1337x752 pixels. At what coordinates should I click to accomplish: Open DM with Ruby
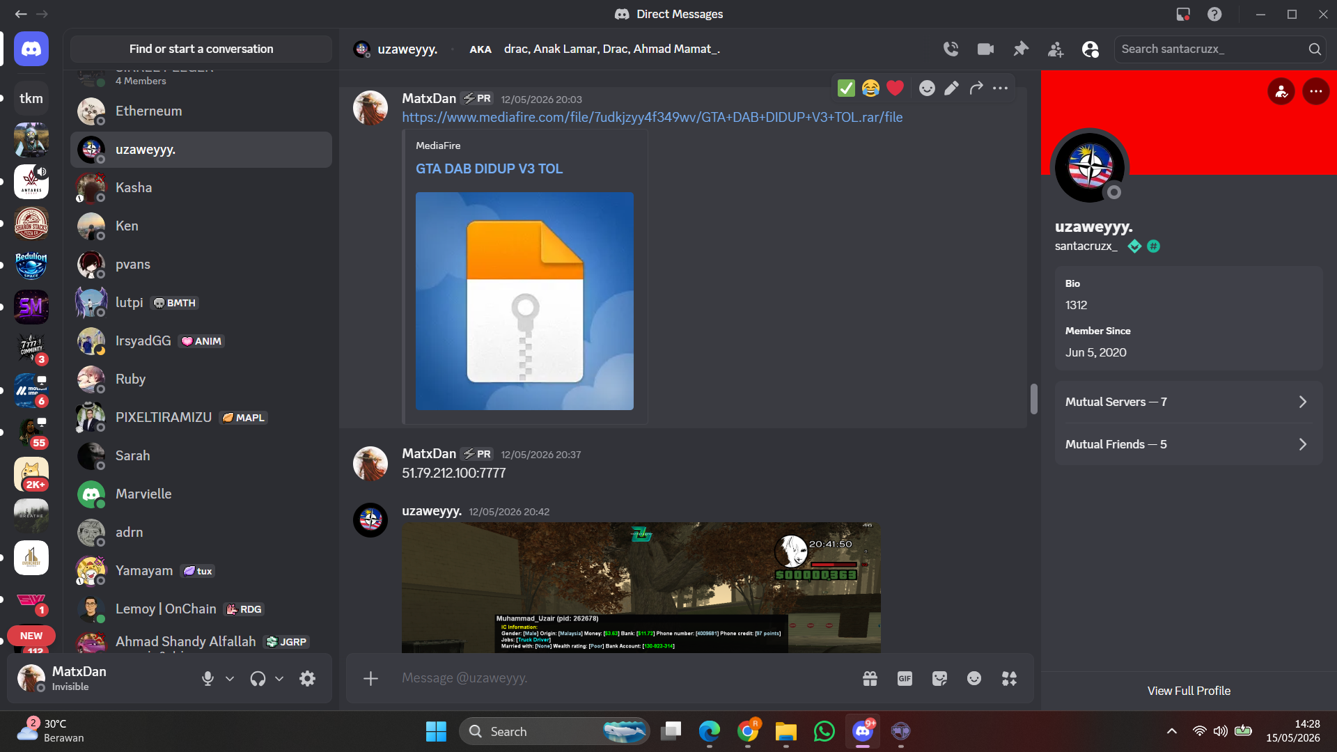pos(201,379)
